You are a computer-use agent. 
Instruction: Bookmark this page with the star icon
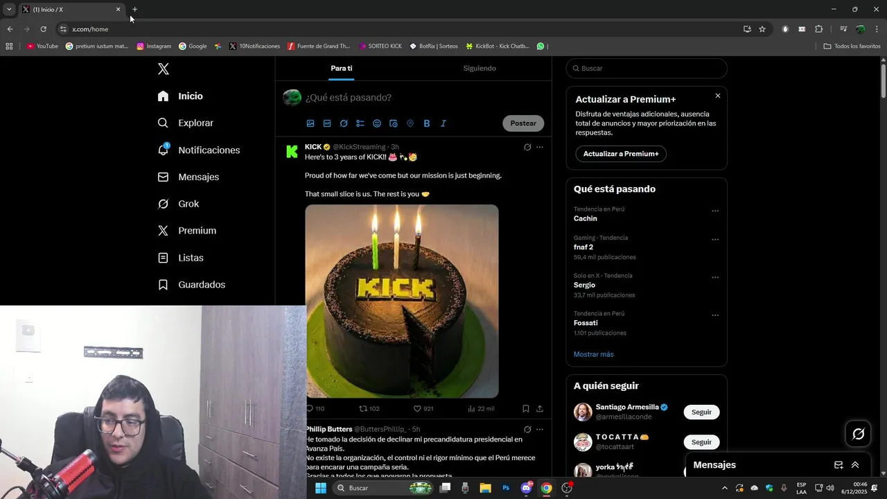(762, 29)
